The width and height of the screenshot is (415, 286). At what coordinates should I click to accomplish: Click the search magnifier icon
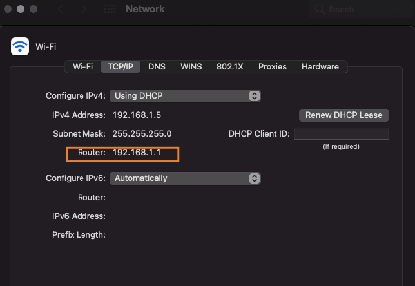point(320,10)
